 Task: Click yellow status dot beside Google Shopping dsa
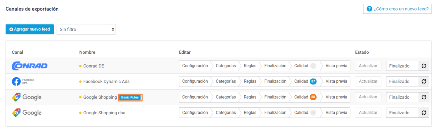80,113
